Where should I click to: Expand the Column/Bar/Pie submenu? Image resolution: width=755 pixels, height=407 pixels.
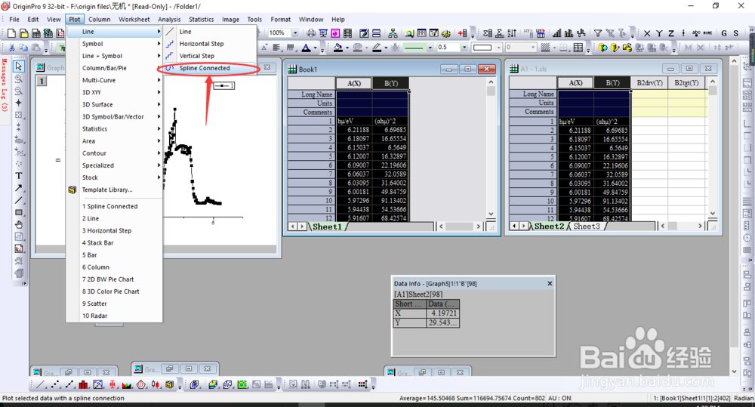click(x=115, y=68)
